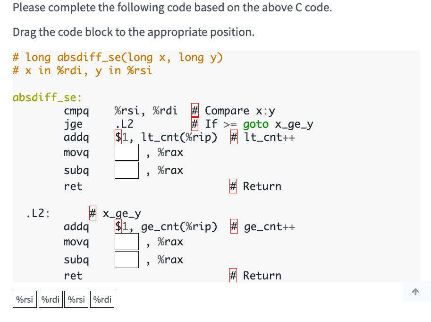431x322 pixels.
Task: Click the # marker next to "ge_cnt++"
Action: [233, 226]
